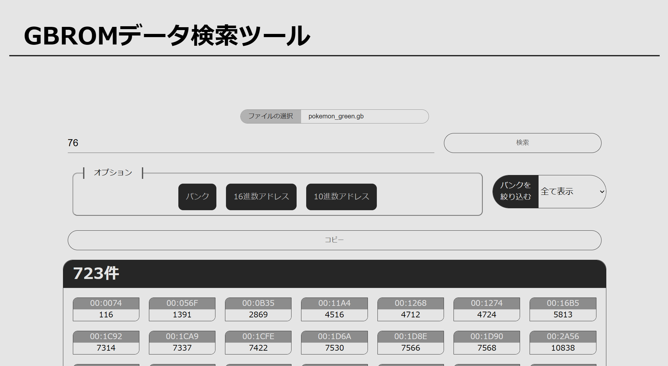Click the ファイルの選択 file chooser button
This screenshot has height=366, width=668.
tap(270, 116)
